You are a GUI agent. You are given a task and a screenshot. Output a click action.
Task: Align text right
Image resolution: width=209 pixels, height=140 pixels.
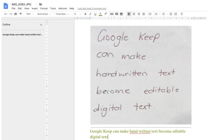pyautogui.click(x=139, y=14)
